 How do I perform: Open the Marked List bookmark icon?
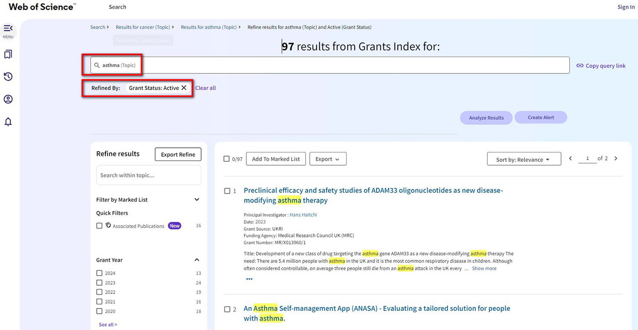coord(8,54)
